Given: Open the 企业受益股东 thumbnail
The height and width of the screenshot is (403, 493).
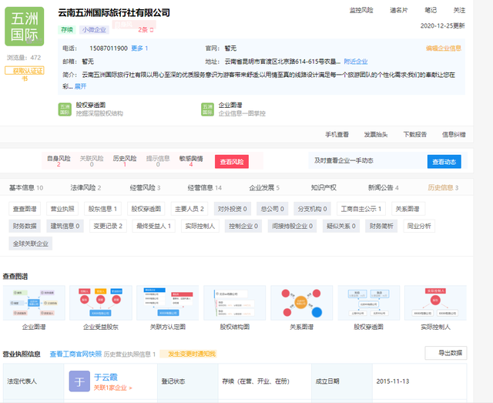Looking at the screenshot, I should click(101, 303).
